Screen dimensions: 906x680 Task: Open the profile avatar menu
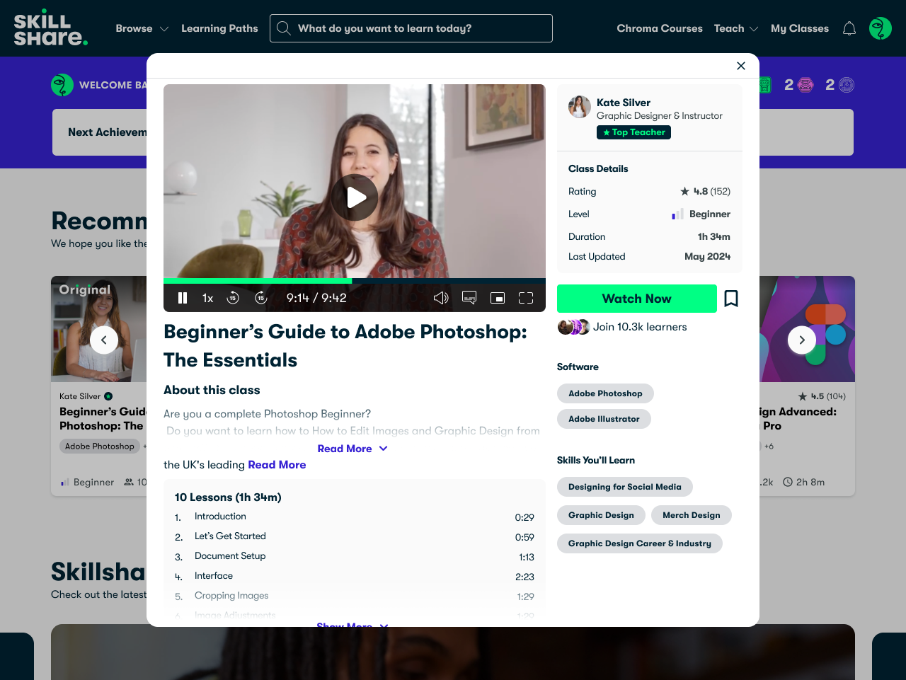click(x=881, y=28)
